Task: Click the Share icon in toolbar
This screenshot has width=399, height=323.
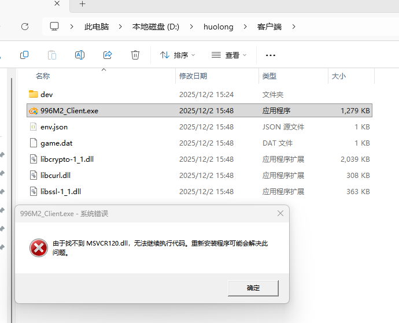Action: coord(108,55)
